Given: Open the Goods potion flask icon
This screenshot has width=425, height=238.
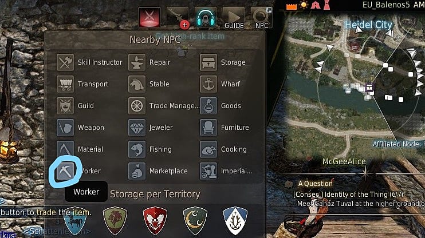Looking at the screenshot, I should (208, 106).
